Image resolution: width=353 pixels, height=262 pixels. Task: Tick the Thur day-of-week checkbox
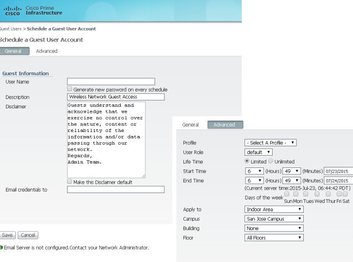[328, 194]
